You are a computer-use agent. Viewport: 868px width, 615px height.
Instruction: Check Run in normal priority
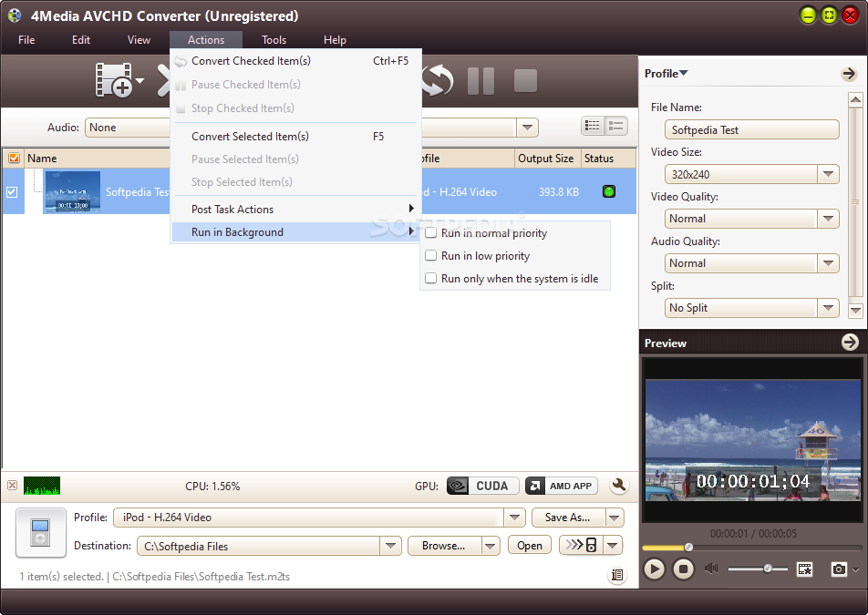pyautogui.click(x=430, y=233)
